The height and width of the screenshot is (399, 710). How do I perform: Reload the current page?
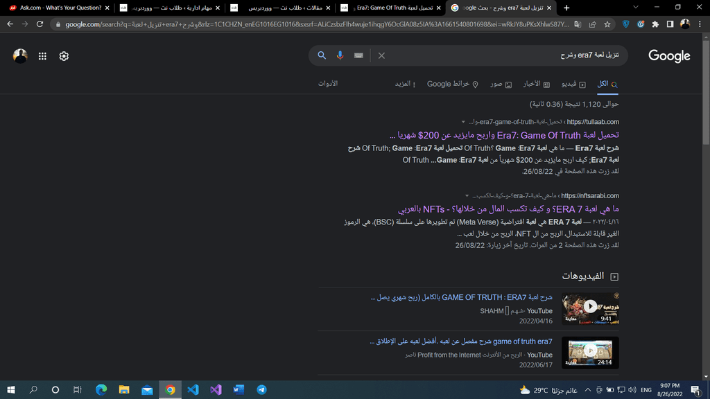(x=40, y=24)
